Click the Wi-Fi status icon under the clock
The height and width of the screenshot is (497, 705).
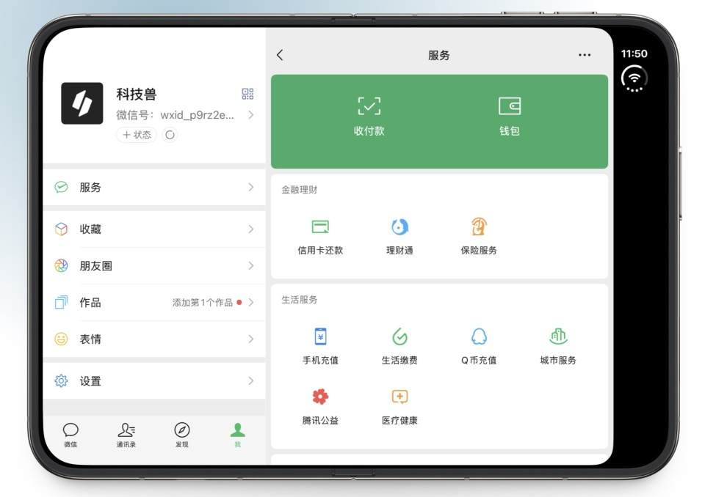pos(634,78)
